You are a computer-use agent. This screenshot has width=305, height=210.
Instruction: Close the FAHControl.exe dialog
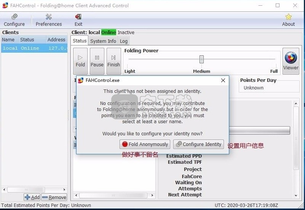click(223, 80)
